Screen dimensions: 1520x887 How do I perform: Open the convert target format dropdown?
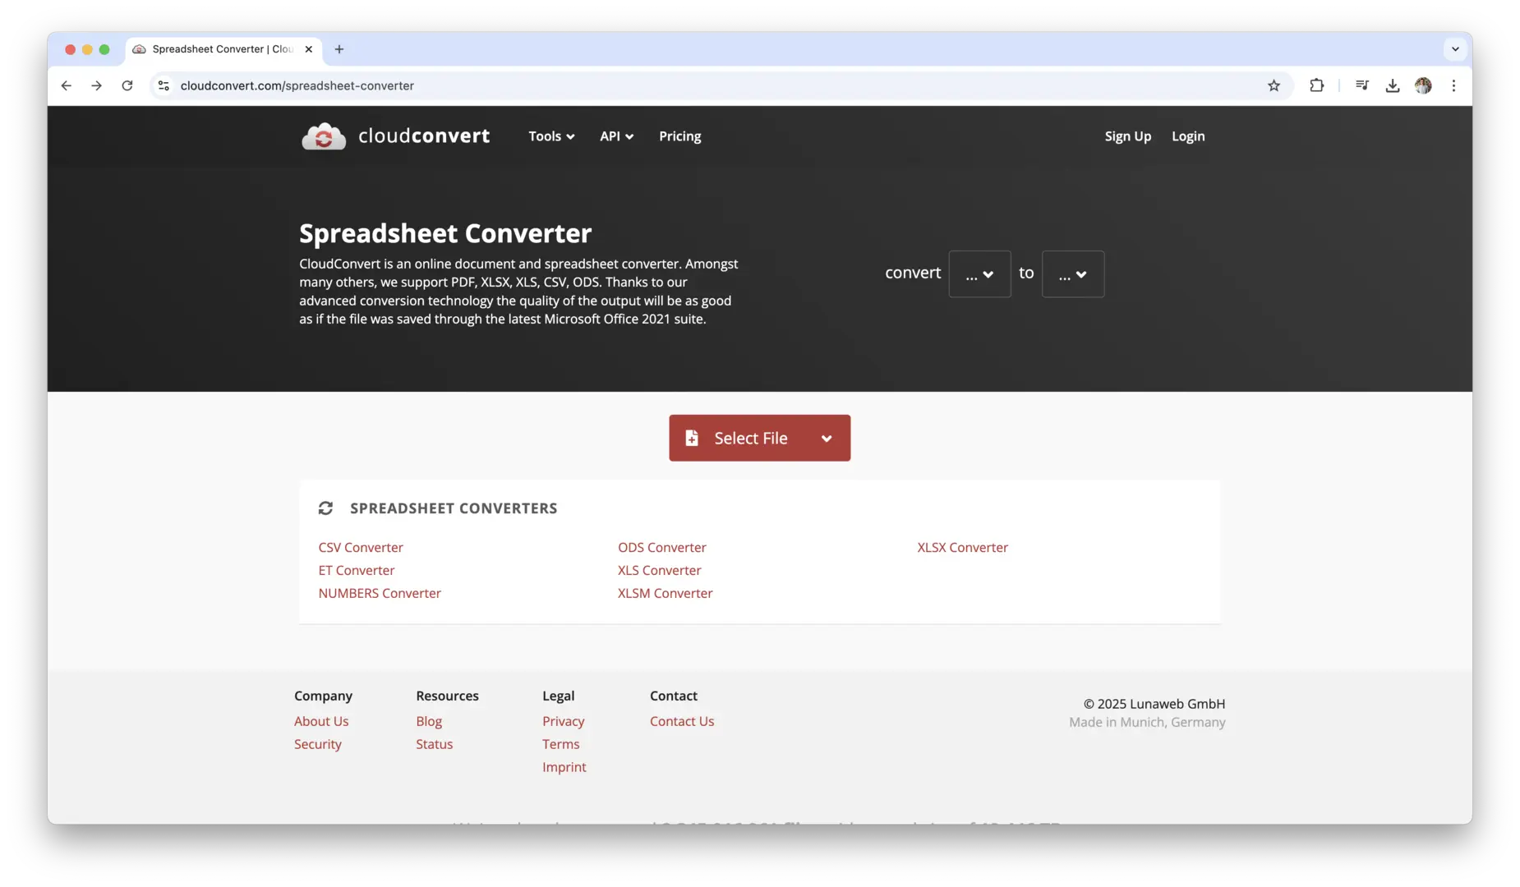(x=1073, y=273)
